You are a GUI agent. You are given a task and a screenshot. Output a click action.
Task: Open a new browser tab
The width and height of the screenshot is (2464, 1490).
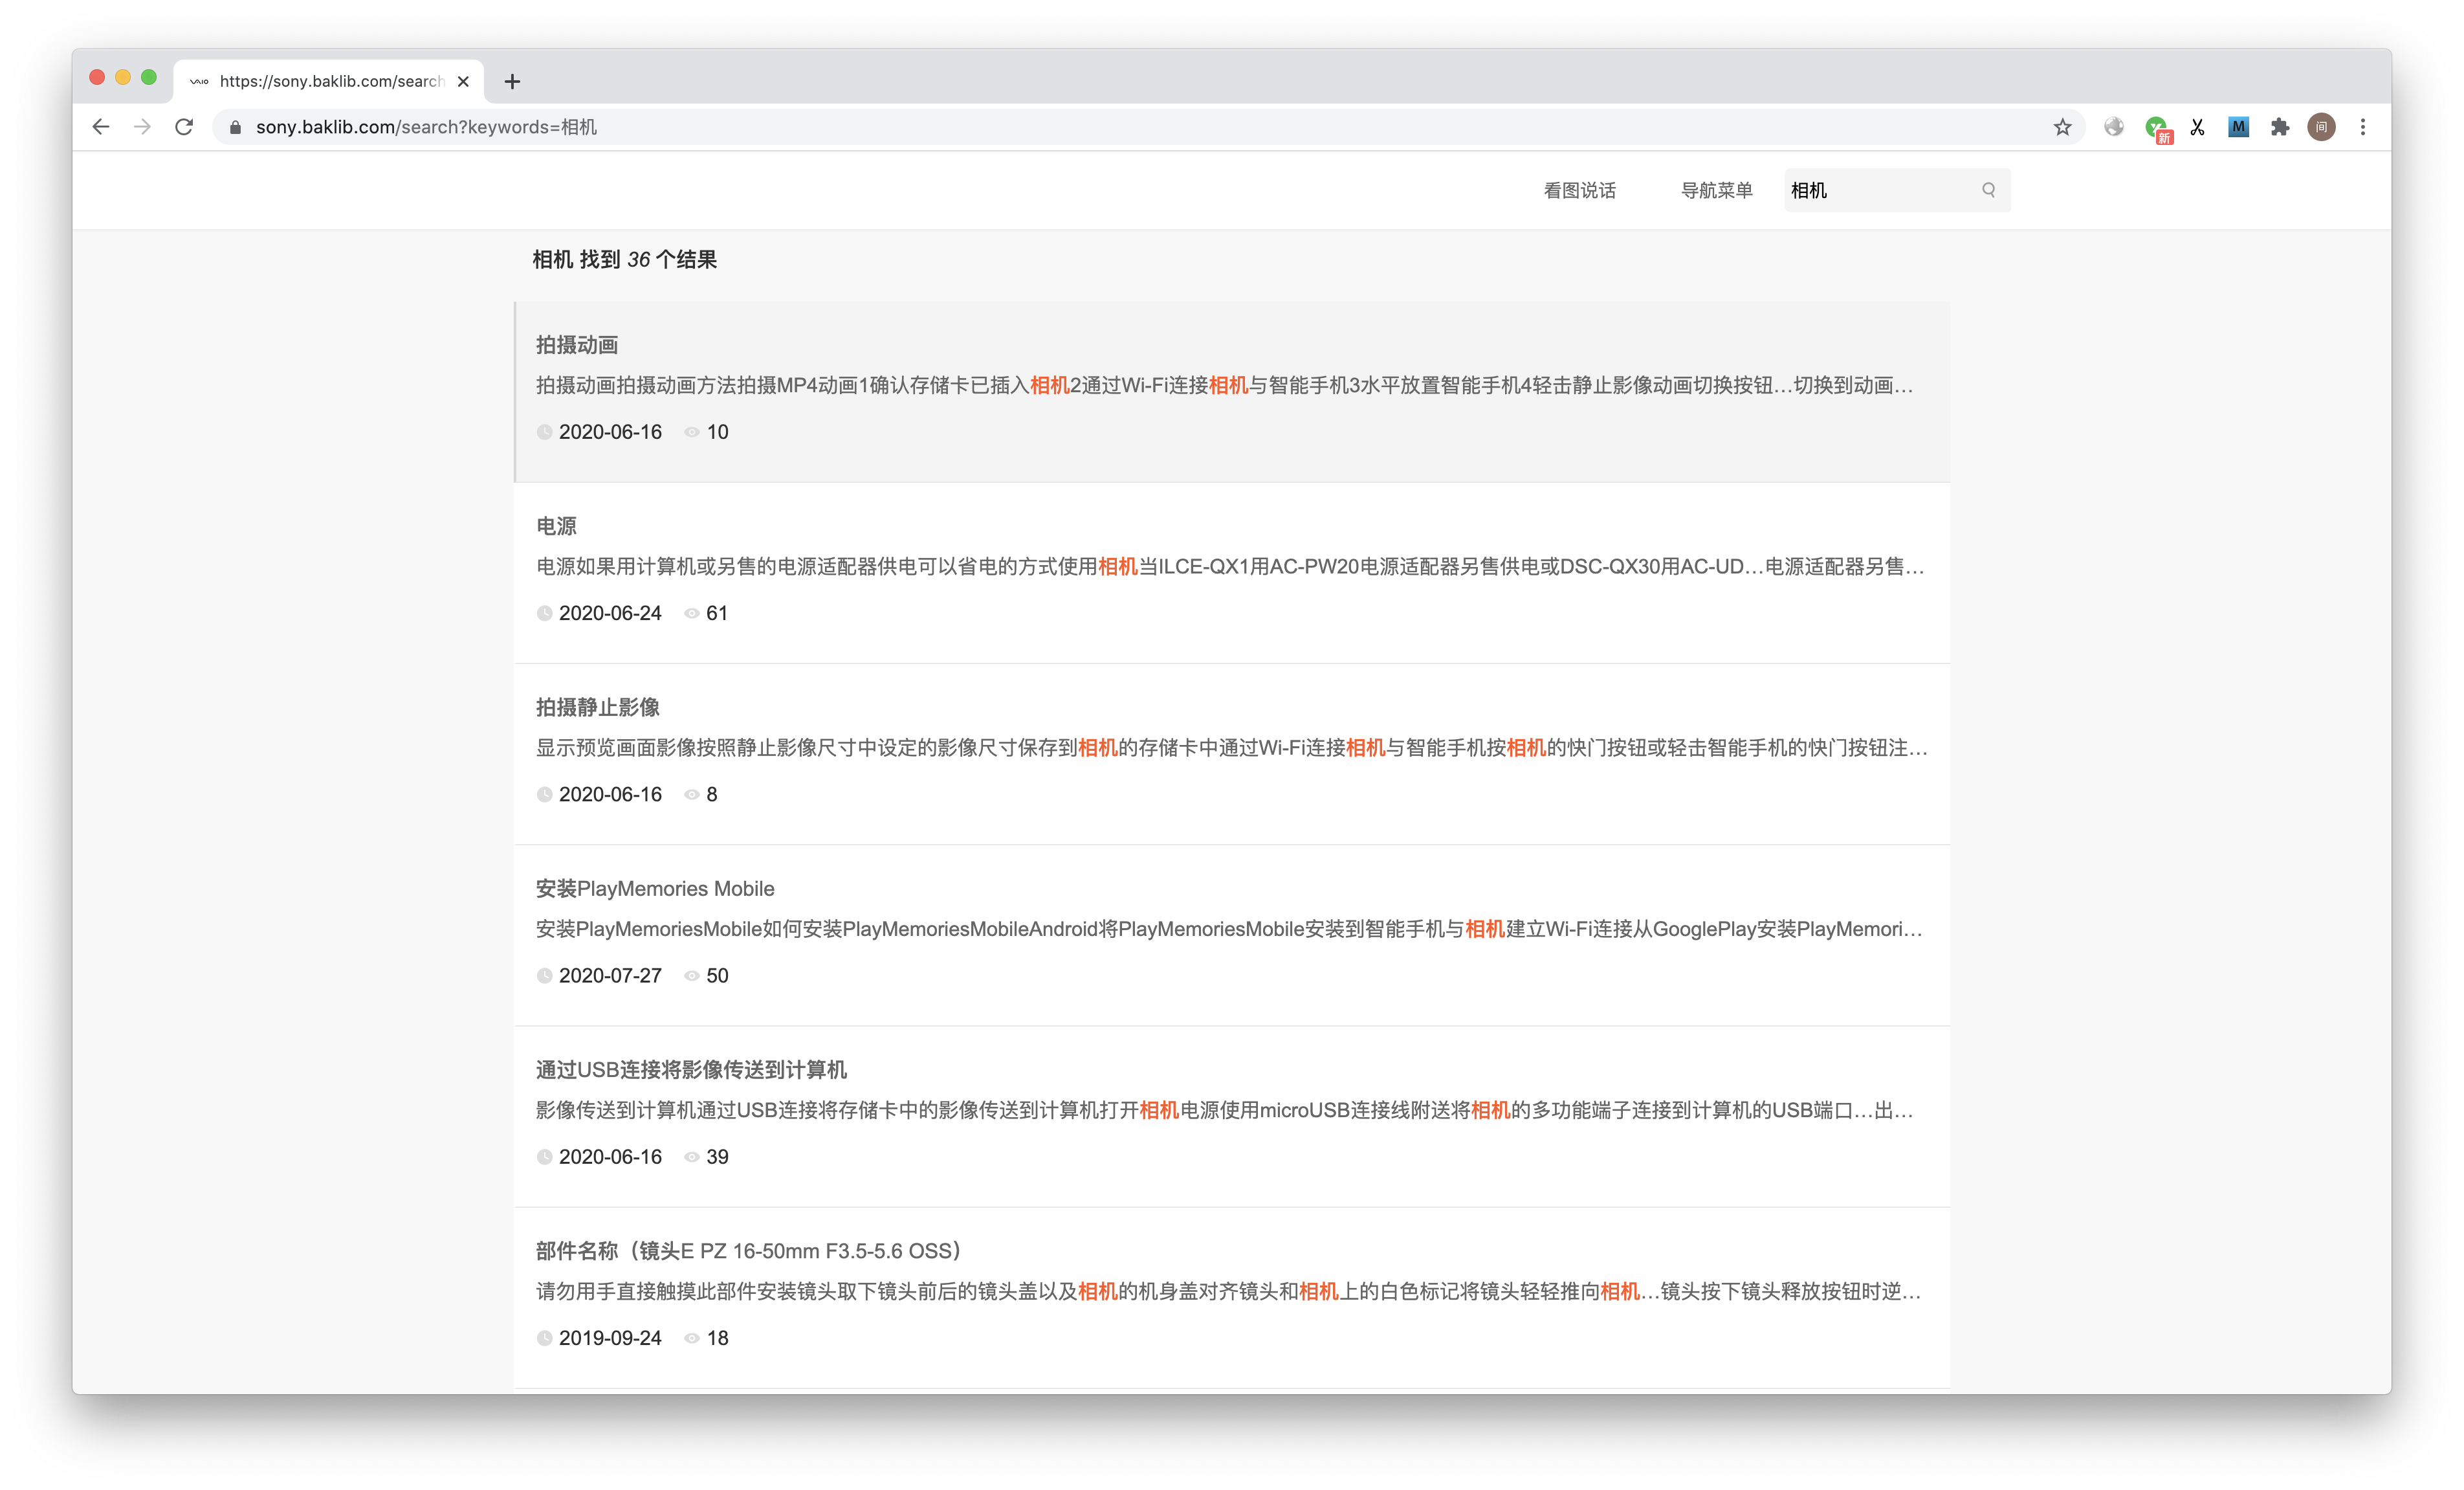[512, 82]
